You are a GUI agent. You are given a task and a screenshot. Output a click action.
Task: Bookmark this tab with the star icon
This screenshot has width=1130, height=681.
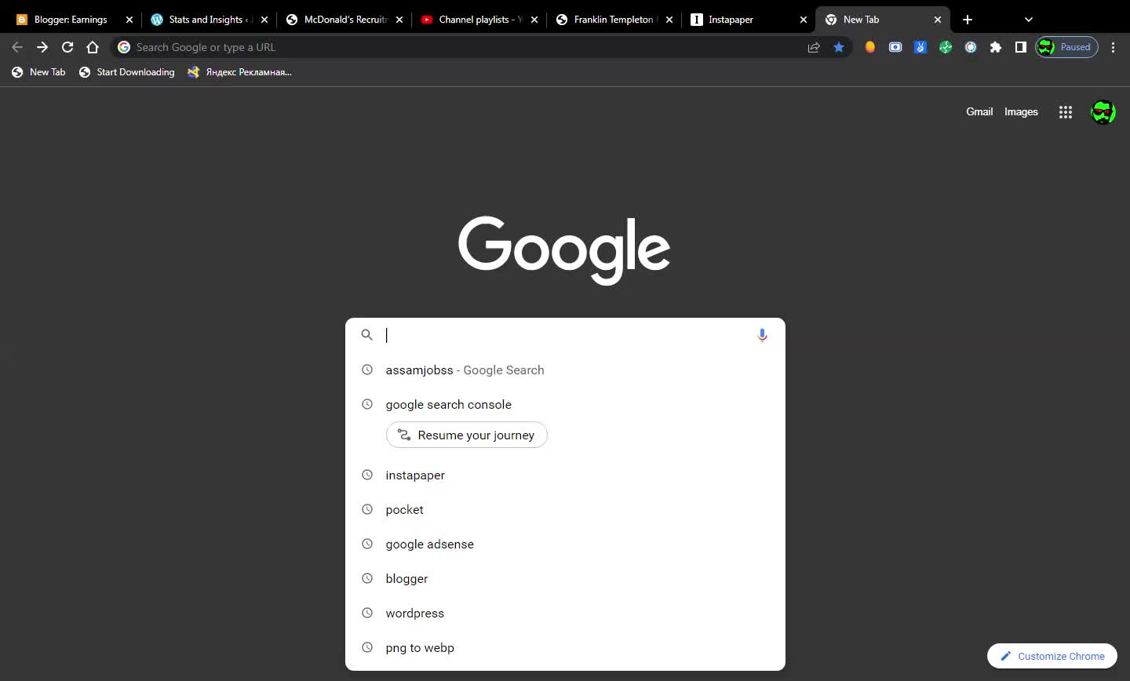[x=839, y=47]
